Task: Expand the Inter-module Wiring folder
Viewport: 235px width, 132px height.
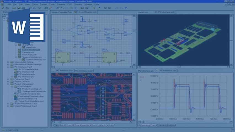Action: click(8, 62)
